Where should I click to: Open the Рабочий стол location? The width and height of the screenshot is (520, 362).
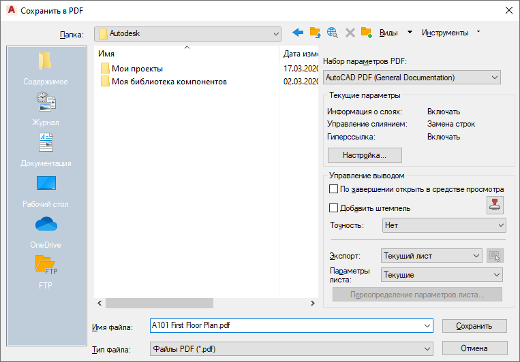click(46, 191)
